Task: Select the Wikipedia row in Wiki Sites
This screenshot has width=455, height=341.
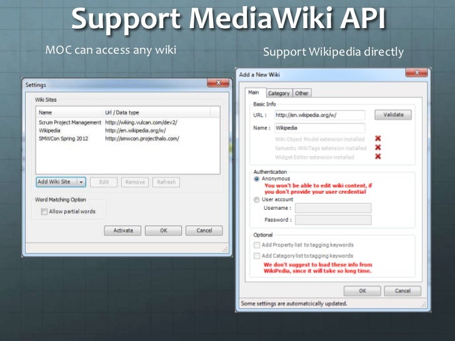Action: tap(128, 131)
